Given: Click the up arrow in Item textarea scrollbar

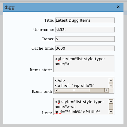Looking at the screenshot, I should [111, 102].
